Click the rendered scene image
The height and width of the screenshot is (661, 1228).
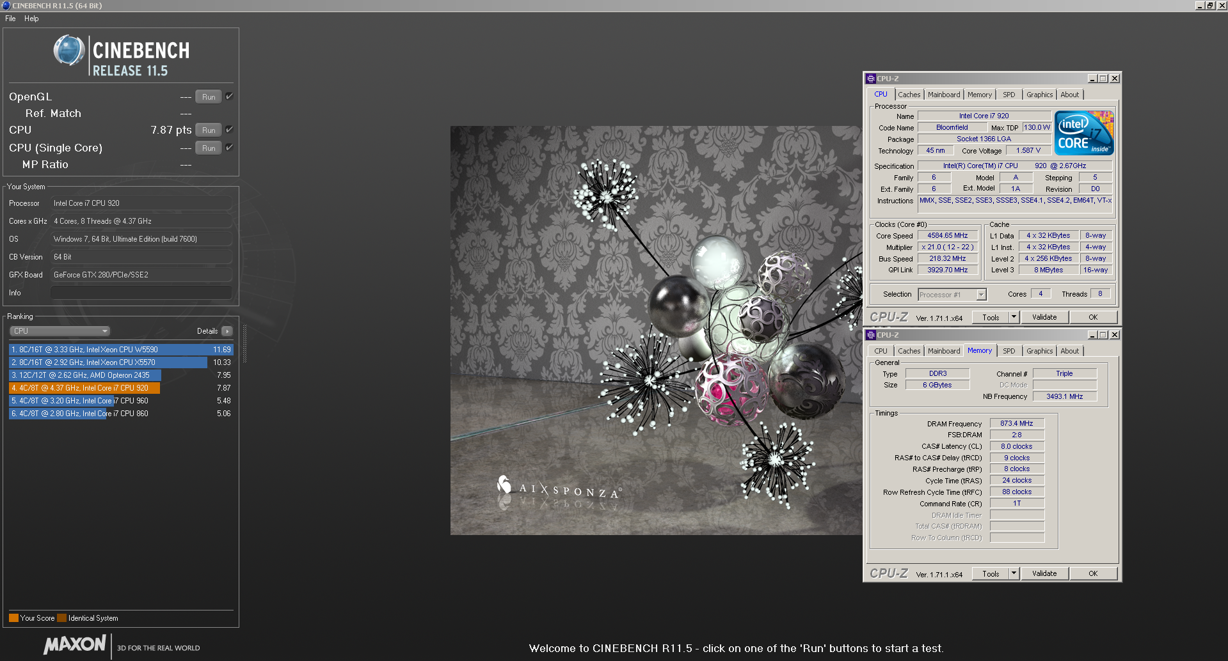[656, 330]
